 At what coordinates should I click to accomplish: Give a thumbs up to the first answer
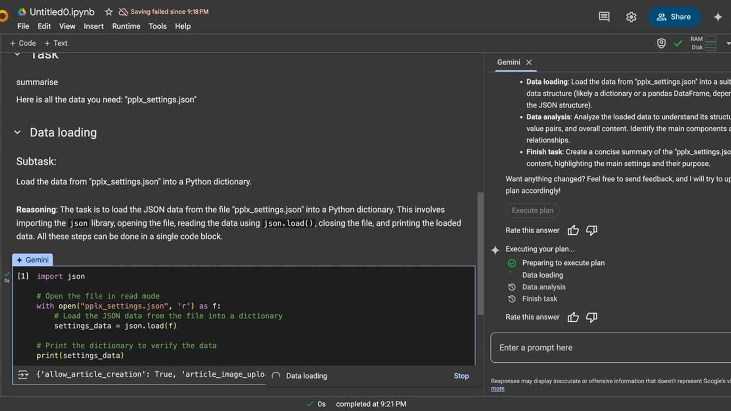click(573, 230)
